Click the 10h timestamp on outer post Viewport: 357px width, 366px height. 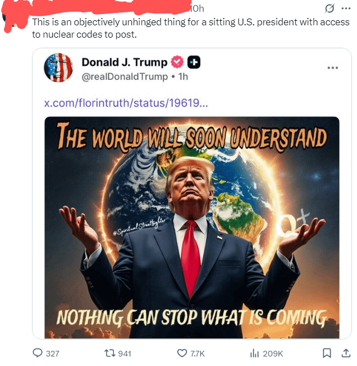[197, 8]
